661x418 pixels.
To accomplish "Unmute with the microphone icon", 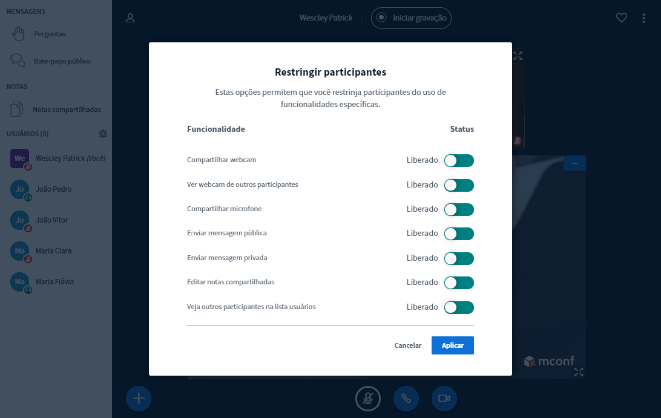I will (x=367, y=398).
